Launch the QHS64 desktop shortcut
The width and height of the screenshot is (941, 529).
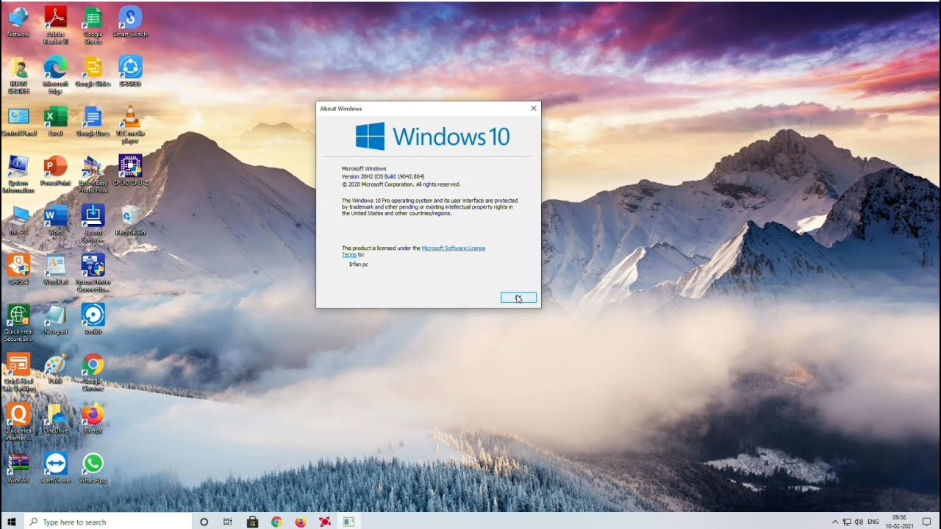click(18, 270)
